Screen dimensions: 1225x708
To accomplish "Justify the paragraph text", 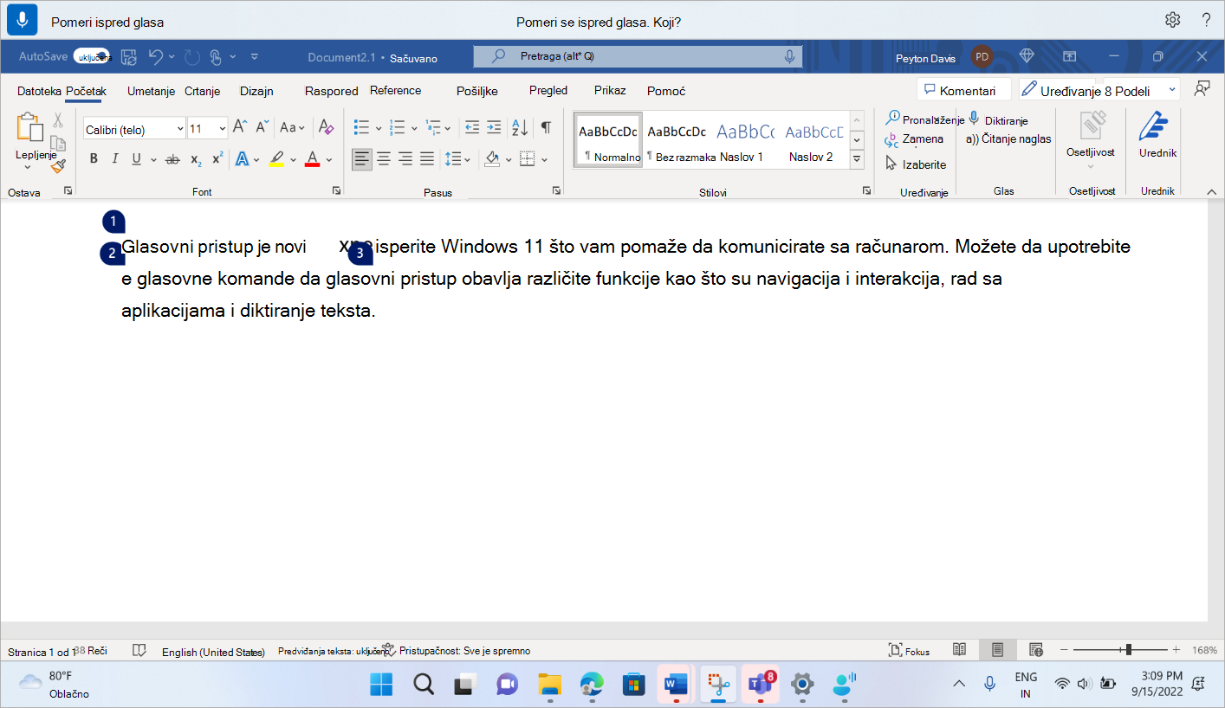I will click(426, 158).
